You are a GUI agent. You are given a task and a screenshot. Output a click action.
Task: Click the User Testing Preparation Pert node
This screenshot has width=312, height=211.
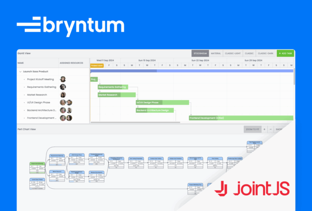136,163
